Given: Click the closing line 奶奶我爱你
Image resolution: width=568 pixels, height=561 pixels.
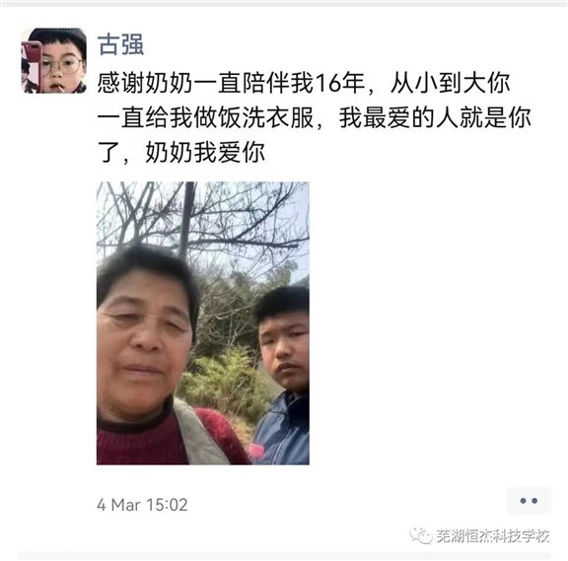Looking at the screenshot, I should (205, 153).
